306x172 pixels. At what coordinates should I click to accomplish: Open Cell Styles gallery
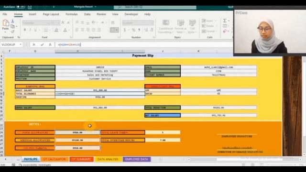coord(192,26)
